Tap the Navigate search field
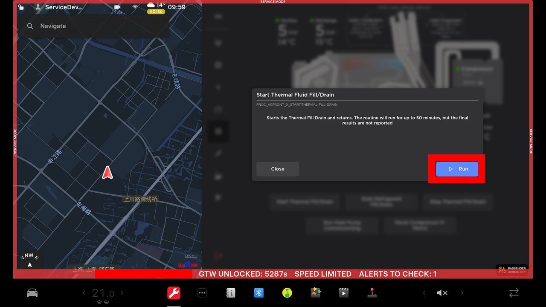This screenshot has width=546, height=307. coord(94,26)
